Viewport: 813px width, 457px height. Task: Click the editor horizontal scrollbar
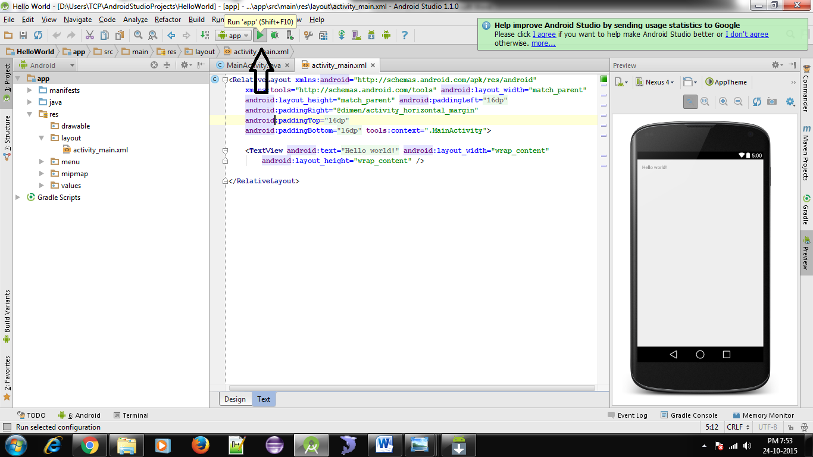pyautogui.click(x=412, y=388)
